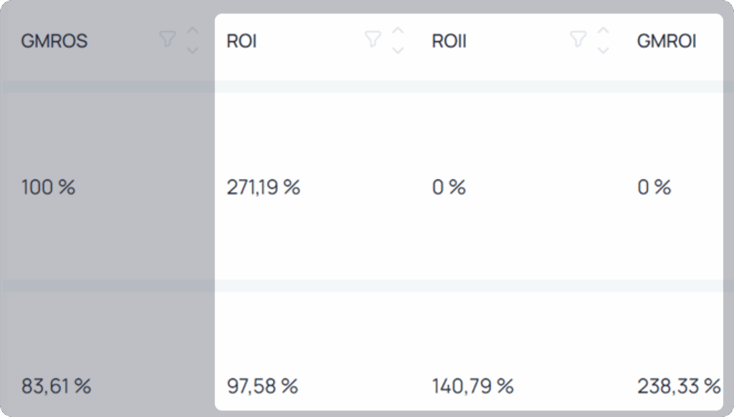Select the 271,19 % ROI cell
Image resolution: width=734 pixels, height=417 pixels.
pos(264,187)
